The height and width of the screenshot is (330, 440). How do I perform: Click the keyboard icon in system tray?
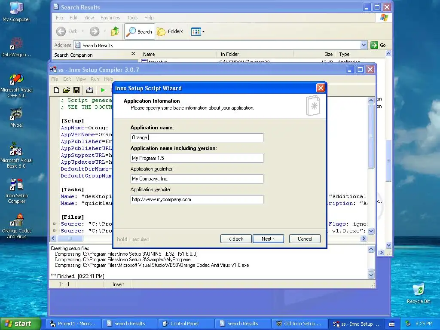tap(392, 324)
